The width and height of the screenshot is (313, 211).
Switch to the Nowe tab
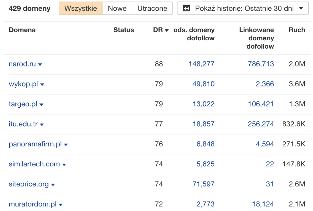point(117,8)
